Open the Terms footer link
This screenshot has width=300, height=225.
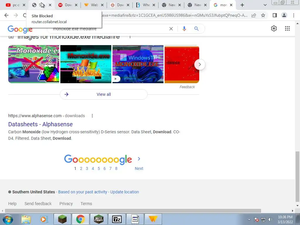[86, 204]
